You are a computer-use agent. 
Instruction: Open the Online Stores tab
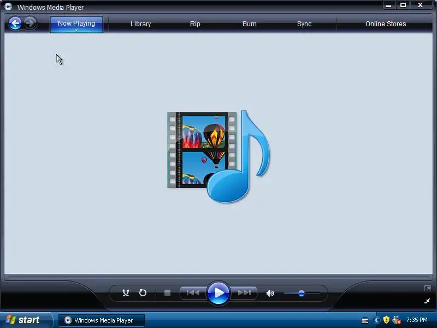(x=386, y=24)
